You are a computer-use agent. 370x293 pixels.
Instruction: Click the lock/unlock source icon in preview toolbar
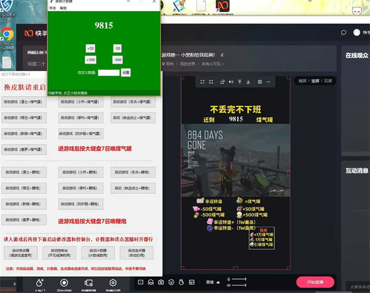pos(222,82)
